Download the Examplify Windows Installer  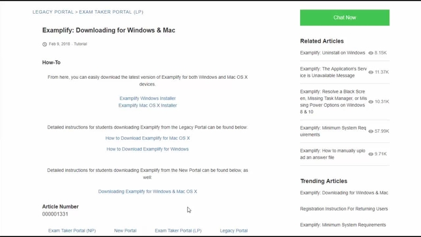pyautogui.click(x=148, y=98)
